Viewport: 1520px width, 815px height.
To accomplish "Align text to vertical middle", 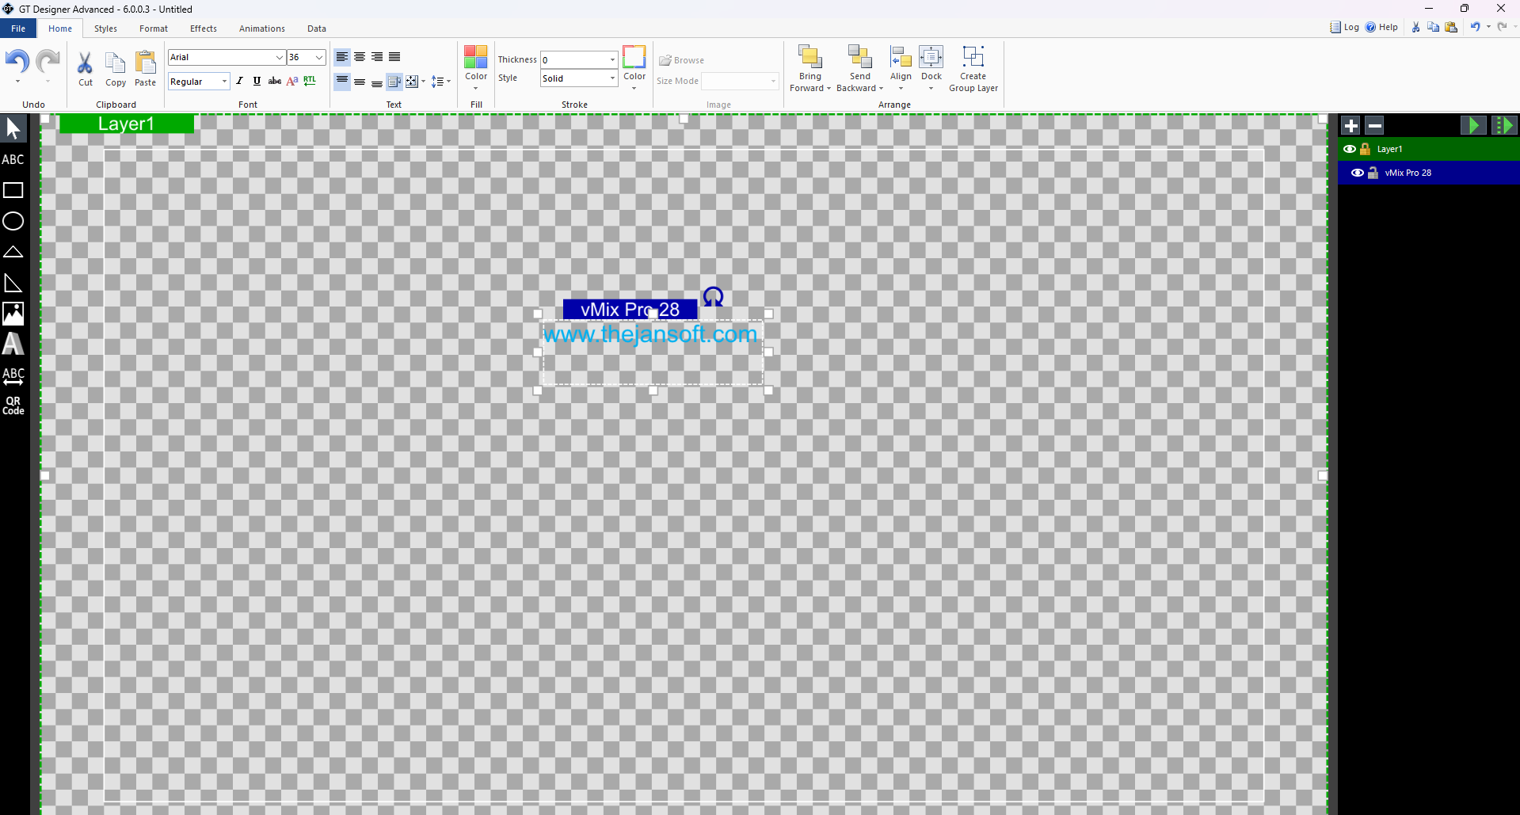I will point(360,82).
